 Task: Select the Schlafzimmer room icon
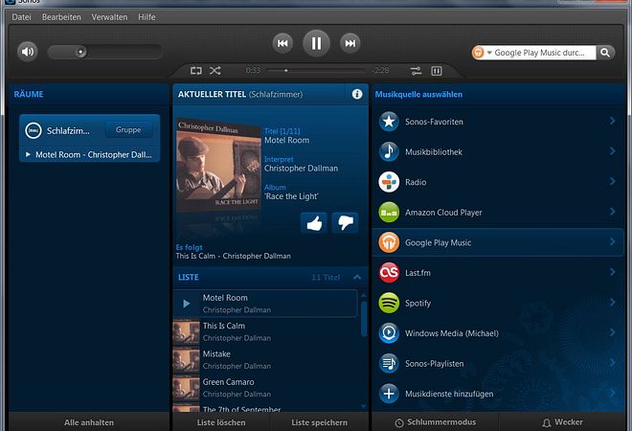pos(34,130)
